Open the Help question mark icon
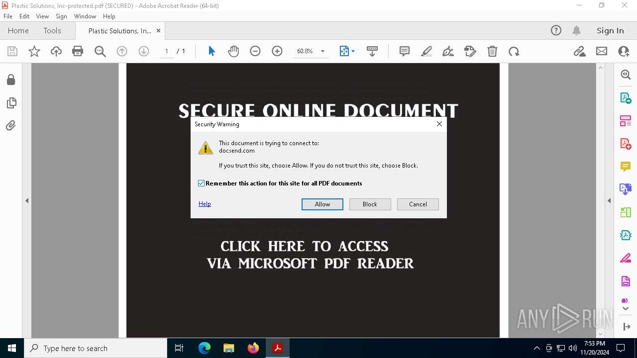The image size is (637, 358). [556, 30]
